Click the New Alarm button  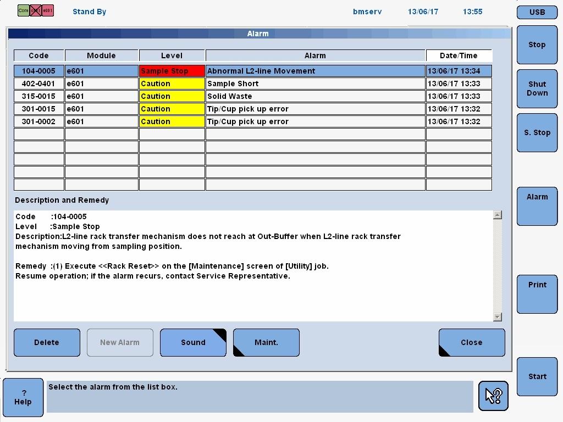[120, 342]
